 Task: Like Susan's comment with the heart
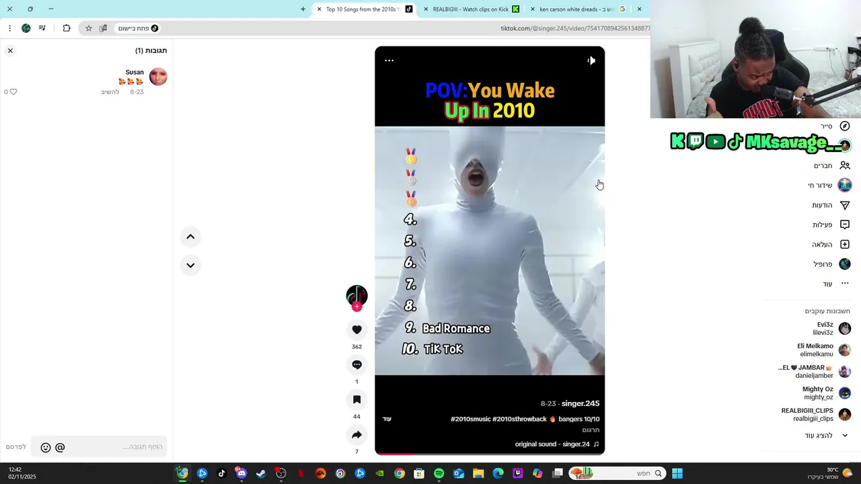tap(13, 91)
